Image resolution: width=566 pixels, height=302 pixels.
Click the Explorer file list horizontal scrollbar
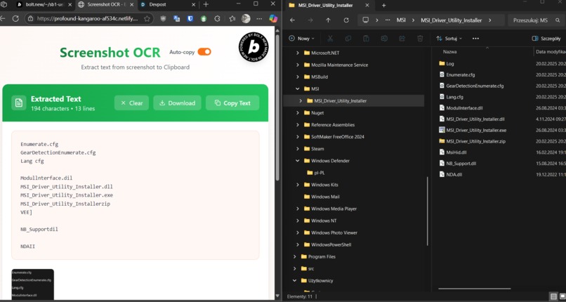coord(475,289)
